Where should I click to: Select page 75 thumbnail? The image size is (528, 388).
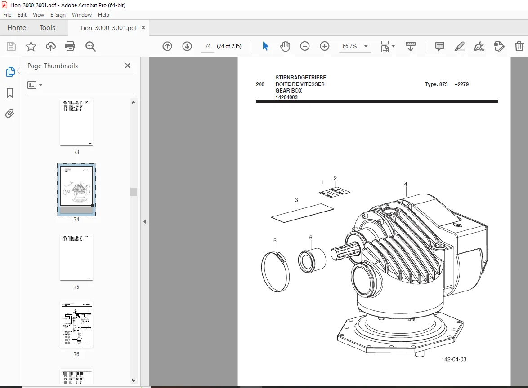76,257
